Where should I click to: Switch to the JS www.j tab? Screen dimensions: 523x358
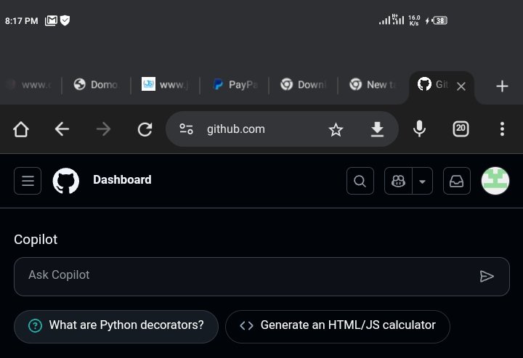pyautogui.click(x=165, y=84)
